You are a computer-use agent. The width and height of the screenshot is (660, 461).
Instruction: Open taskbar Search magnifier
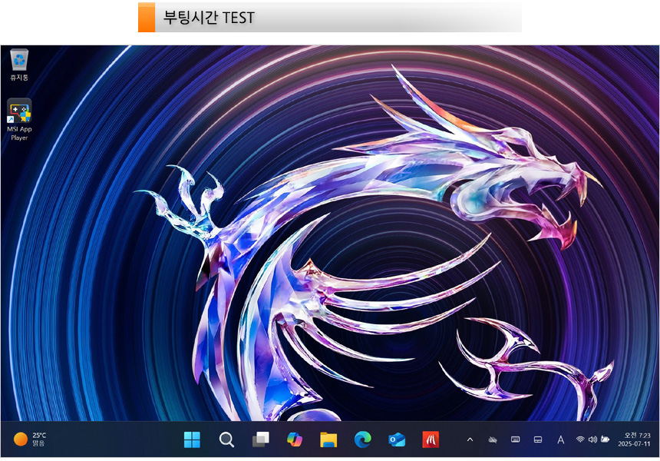226,439
